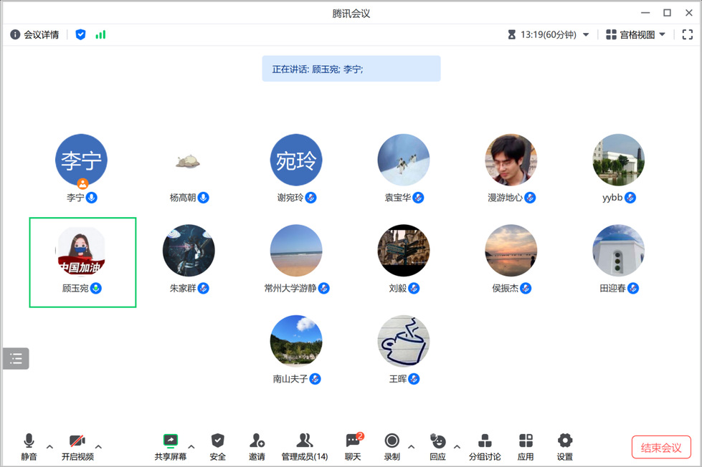Open the 13:19(60分钟) timer dropdown
The width and height of the screenshot is (702, 467).
549,34
